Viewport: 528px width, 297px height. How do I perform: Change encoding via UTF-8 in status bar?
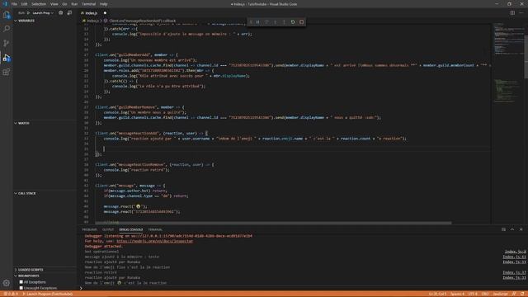click(473, 294)
